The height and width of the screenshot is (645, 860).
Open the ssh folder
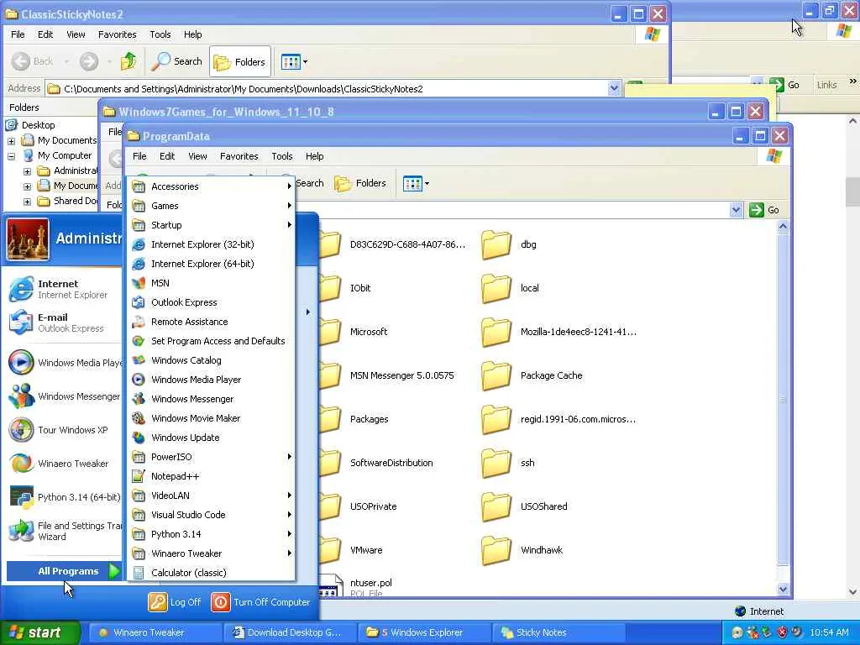[508, 463]
